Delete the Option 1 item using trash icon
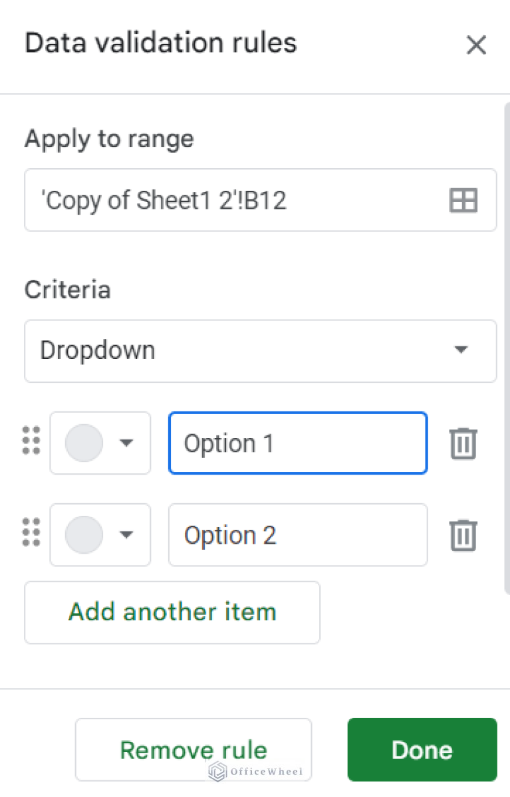 463,443
